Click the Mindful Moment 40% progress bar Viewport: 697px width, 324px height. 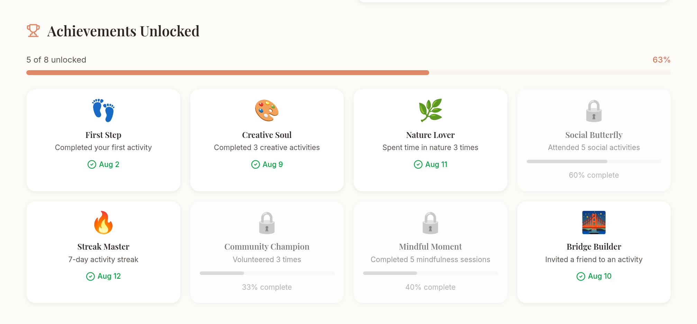pos(430,273)
